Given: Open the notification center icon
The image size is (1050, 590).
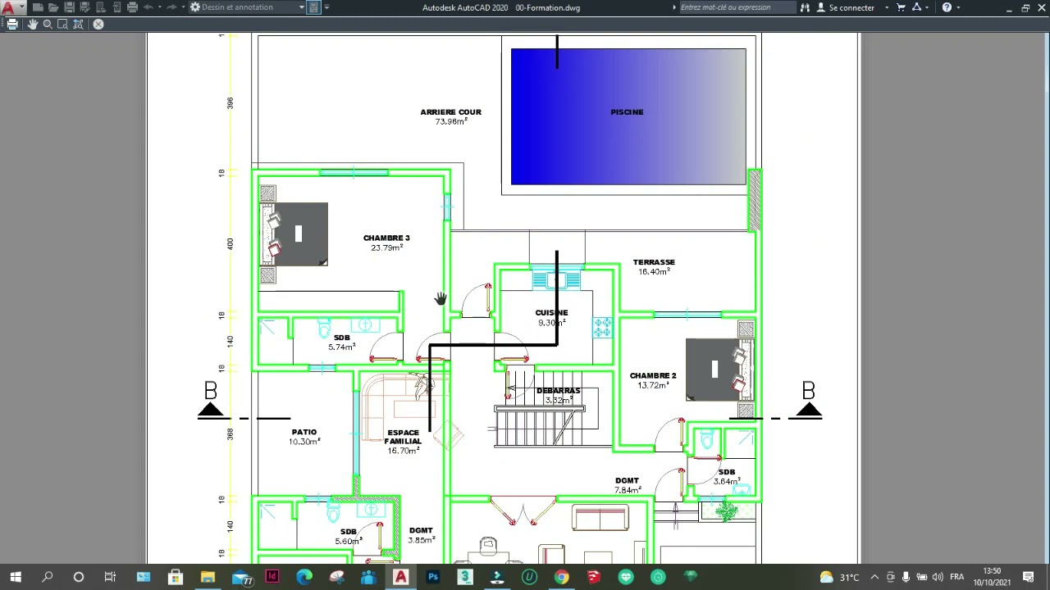Looking at the screenshot, I should click(1029, 577).
